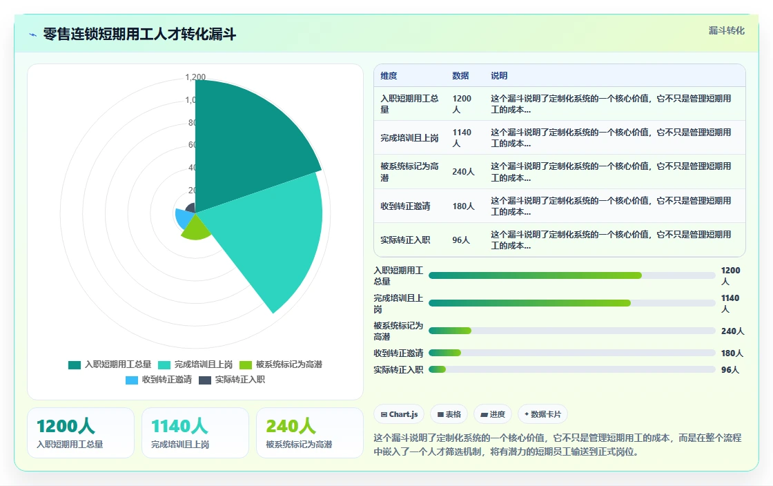Click the 1,200 radial axis label
This screenshot has height=486, width=773.
click(x=195, y=77)
